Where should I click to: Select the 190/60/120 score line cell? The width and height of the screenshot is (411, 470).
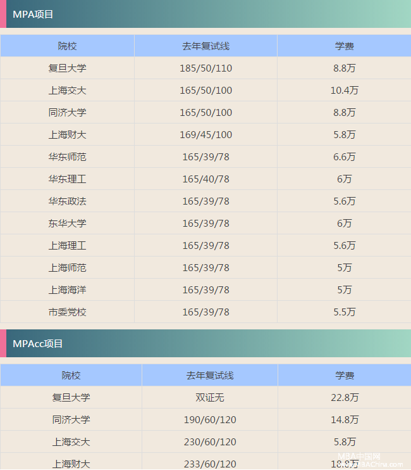[x=210, y=420]
